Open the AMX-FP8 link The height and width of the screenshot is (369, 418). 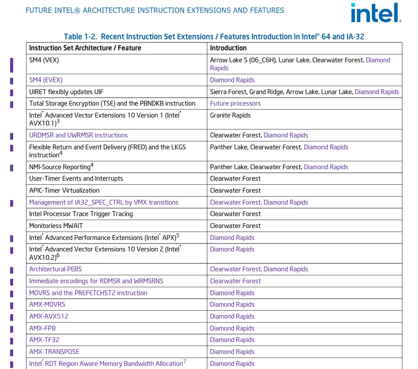(42, 328)
